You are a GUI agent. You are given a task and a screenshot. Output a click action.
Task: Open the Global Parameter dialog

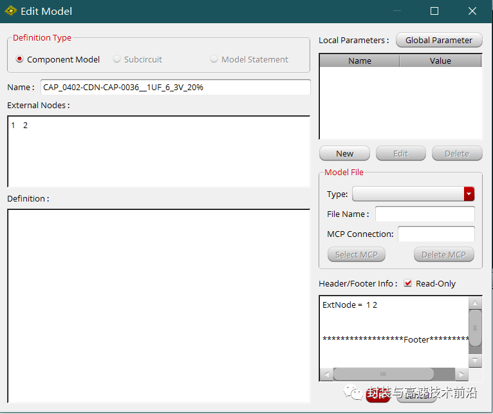coord(439,40)
